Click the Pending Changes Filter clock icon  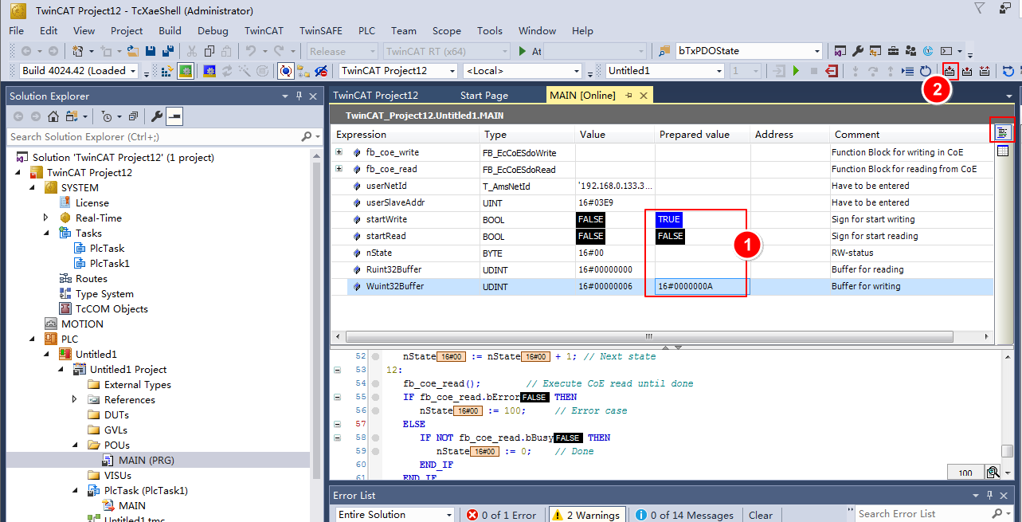point(108,116)
